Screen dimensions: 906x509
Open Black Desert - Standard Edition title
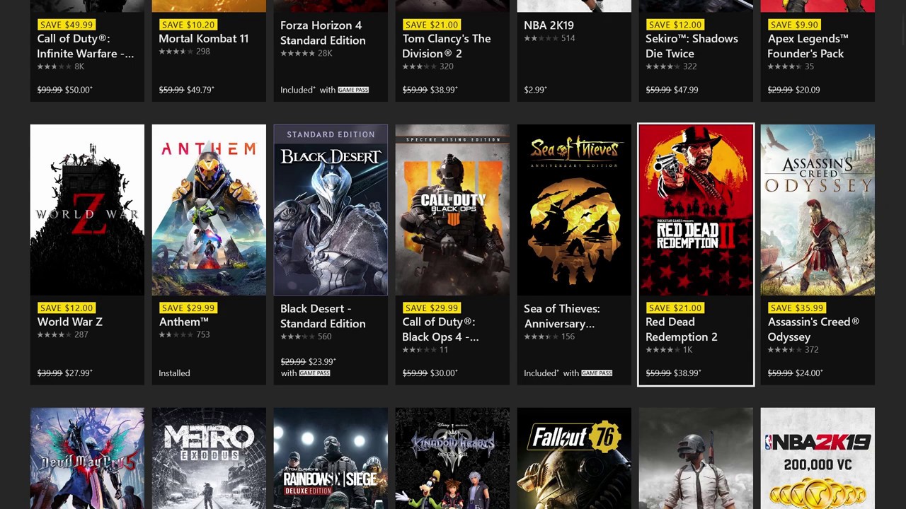323,316
